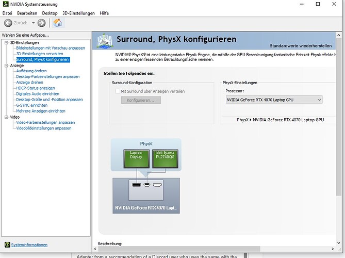Screen dimensions: 345x258
Task: Collapse the Anzeige tree node
Action: 6,66
